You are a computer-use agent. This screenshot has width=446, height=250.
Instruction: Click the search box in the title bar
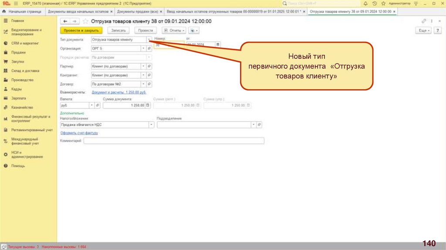point(321,3)
